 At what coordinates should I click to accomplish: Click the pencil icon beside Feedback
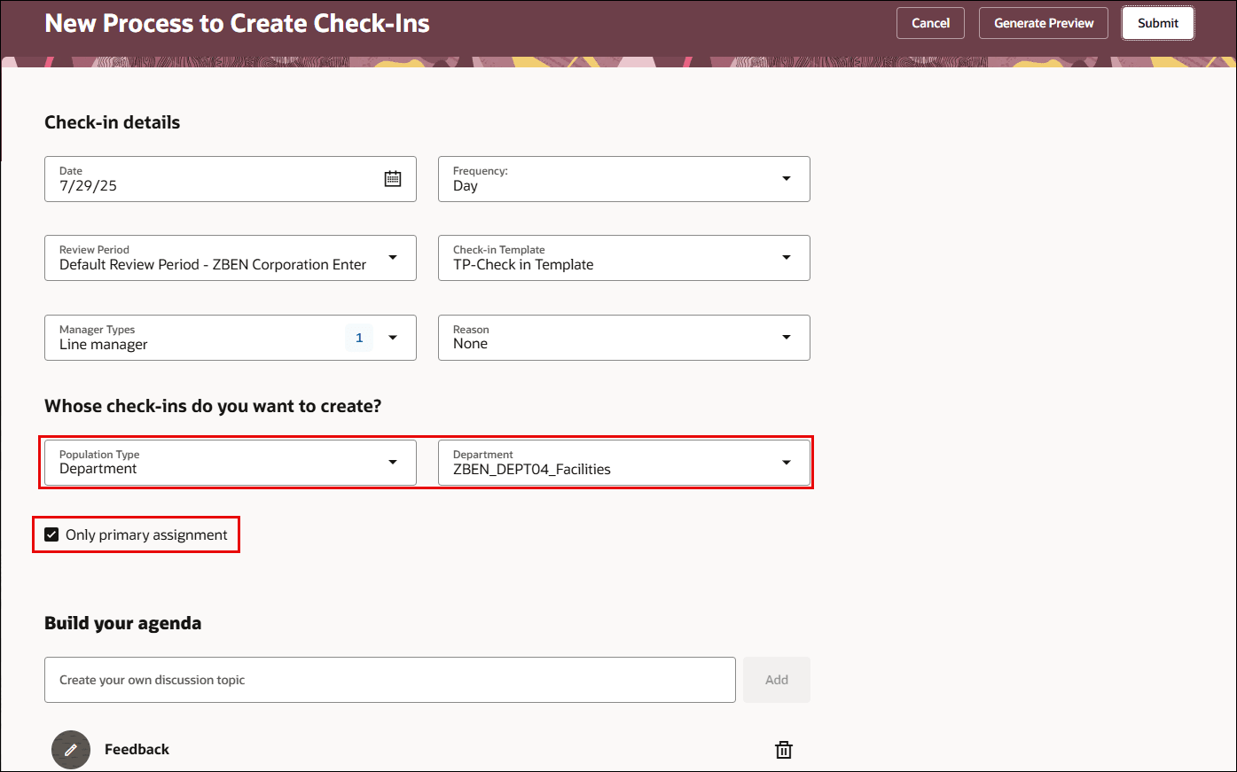click(x=71, y=749)
